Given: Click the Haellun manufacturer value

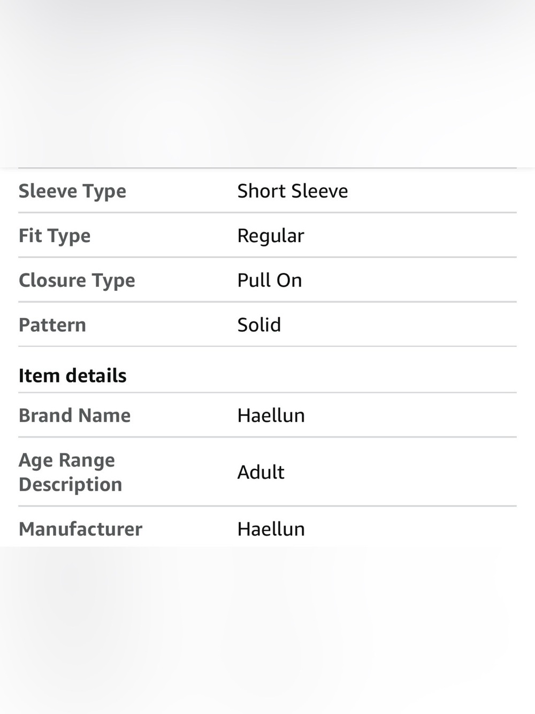Looking at the screenshot, I should (271, 529).
